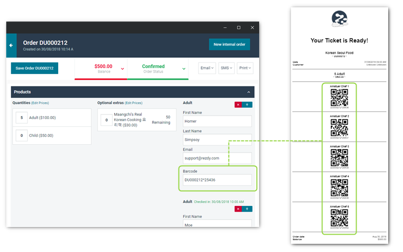This screenshot has width=403, height=252.
Task: Click the 'Checked in: 30/08/2018 10:00 AM' text
Action: [x=219, y=202]
